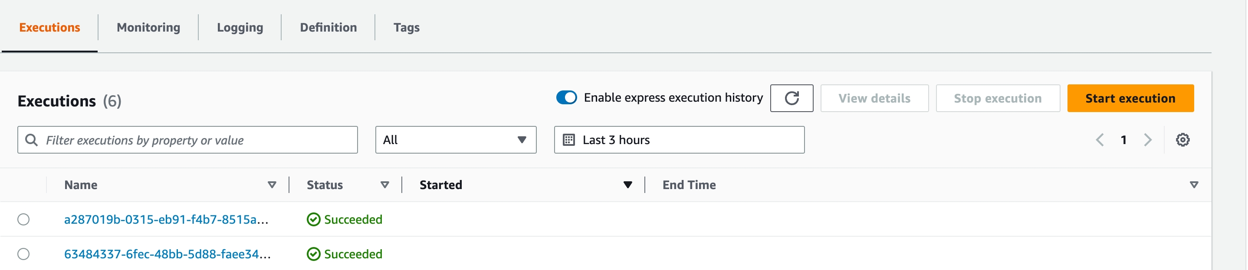The image size is (1248, 270).
Task: Sort by Started column arrow
Action: click(x=627, y=185)
